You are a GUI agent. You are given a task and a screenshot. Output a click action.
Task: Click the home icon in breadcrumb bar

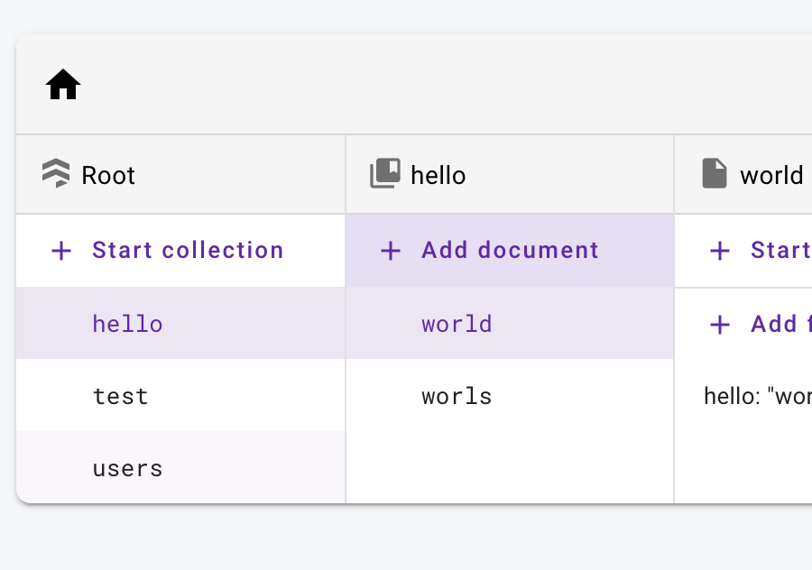pos(63,85)
